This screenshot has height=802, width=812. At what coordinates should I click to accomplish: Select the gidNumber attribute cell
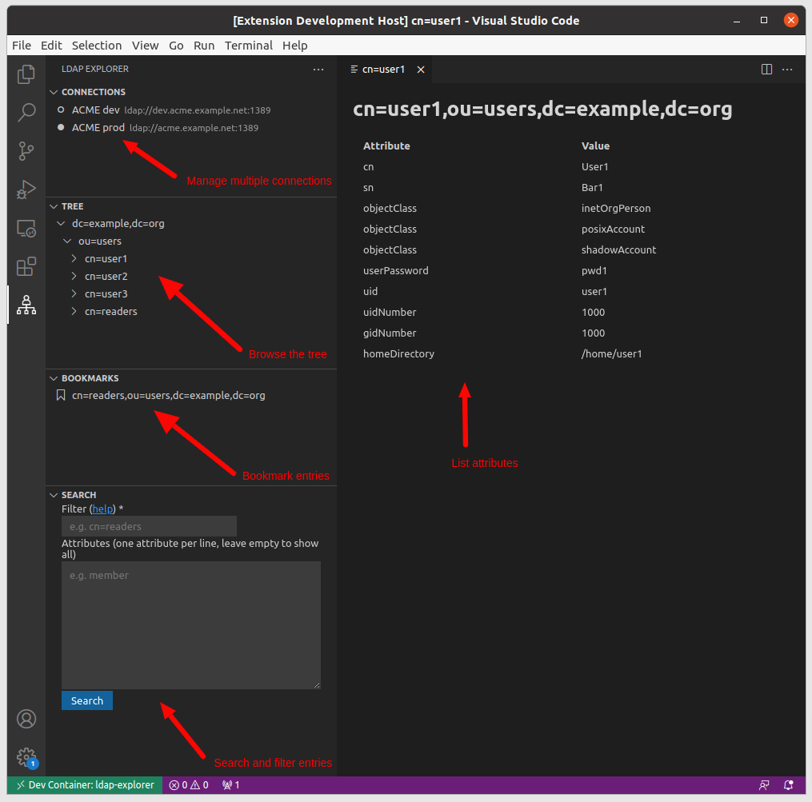tap(390, 333)
